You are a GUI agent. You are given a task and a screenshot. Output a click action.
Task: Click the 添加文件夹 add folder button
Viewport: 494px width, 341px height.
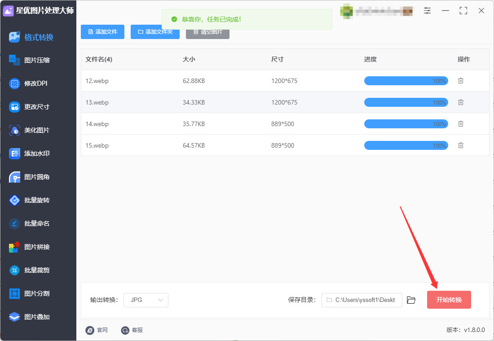155,32
